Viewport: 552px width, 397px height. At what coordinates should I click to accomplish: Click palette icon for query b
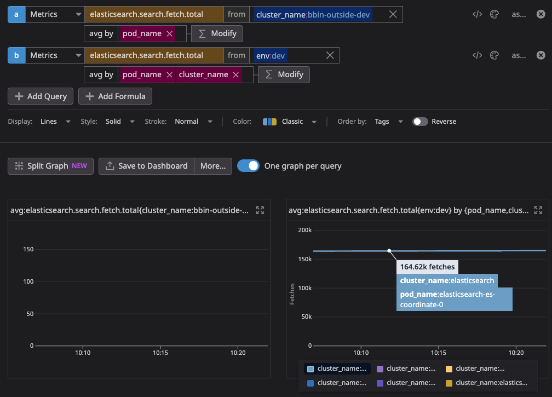[494, 55]
